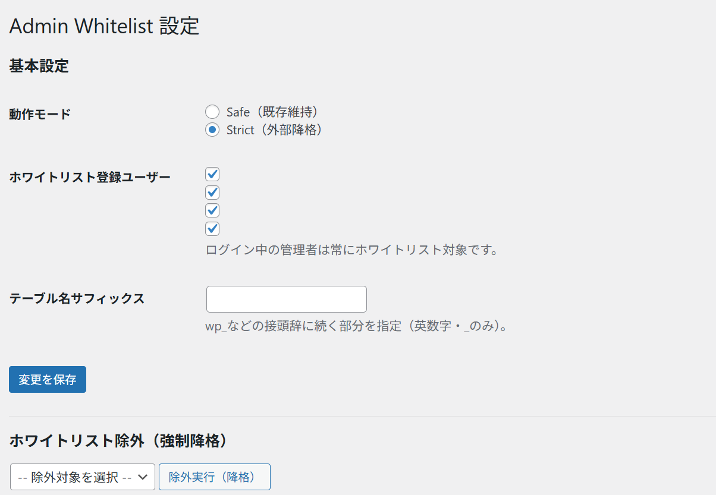Click the 基本設定 section heading

pyautogui.click(x=39, y=66)
